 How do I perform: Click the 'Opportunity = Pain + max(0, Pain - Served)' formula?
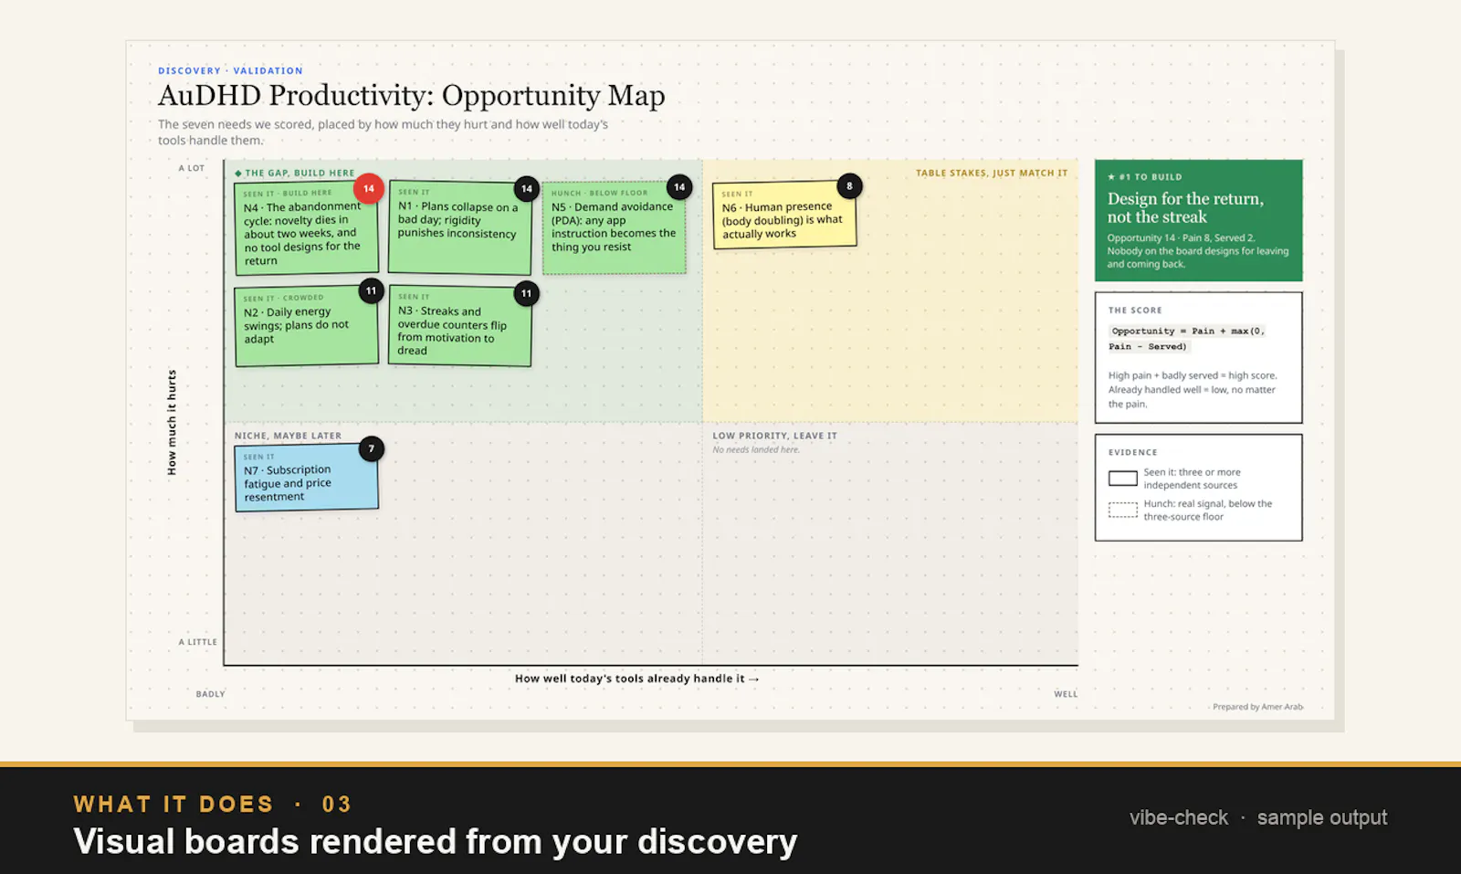click(1187, 339)
